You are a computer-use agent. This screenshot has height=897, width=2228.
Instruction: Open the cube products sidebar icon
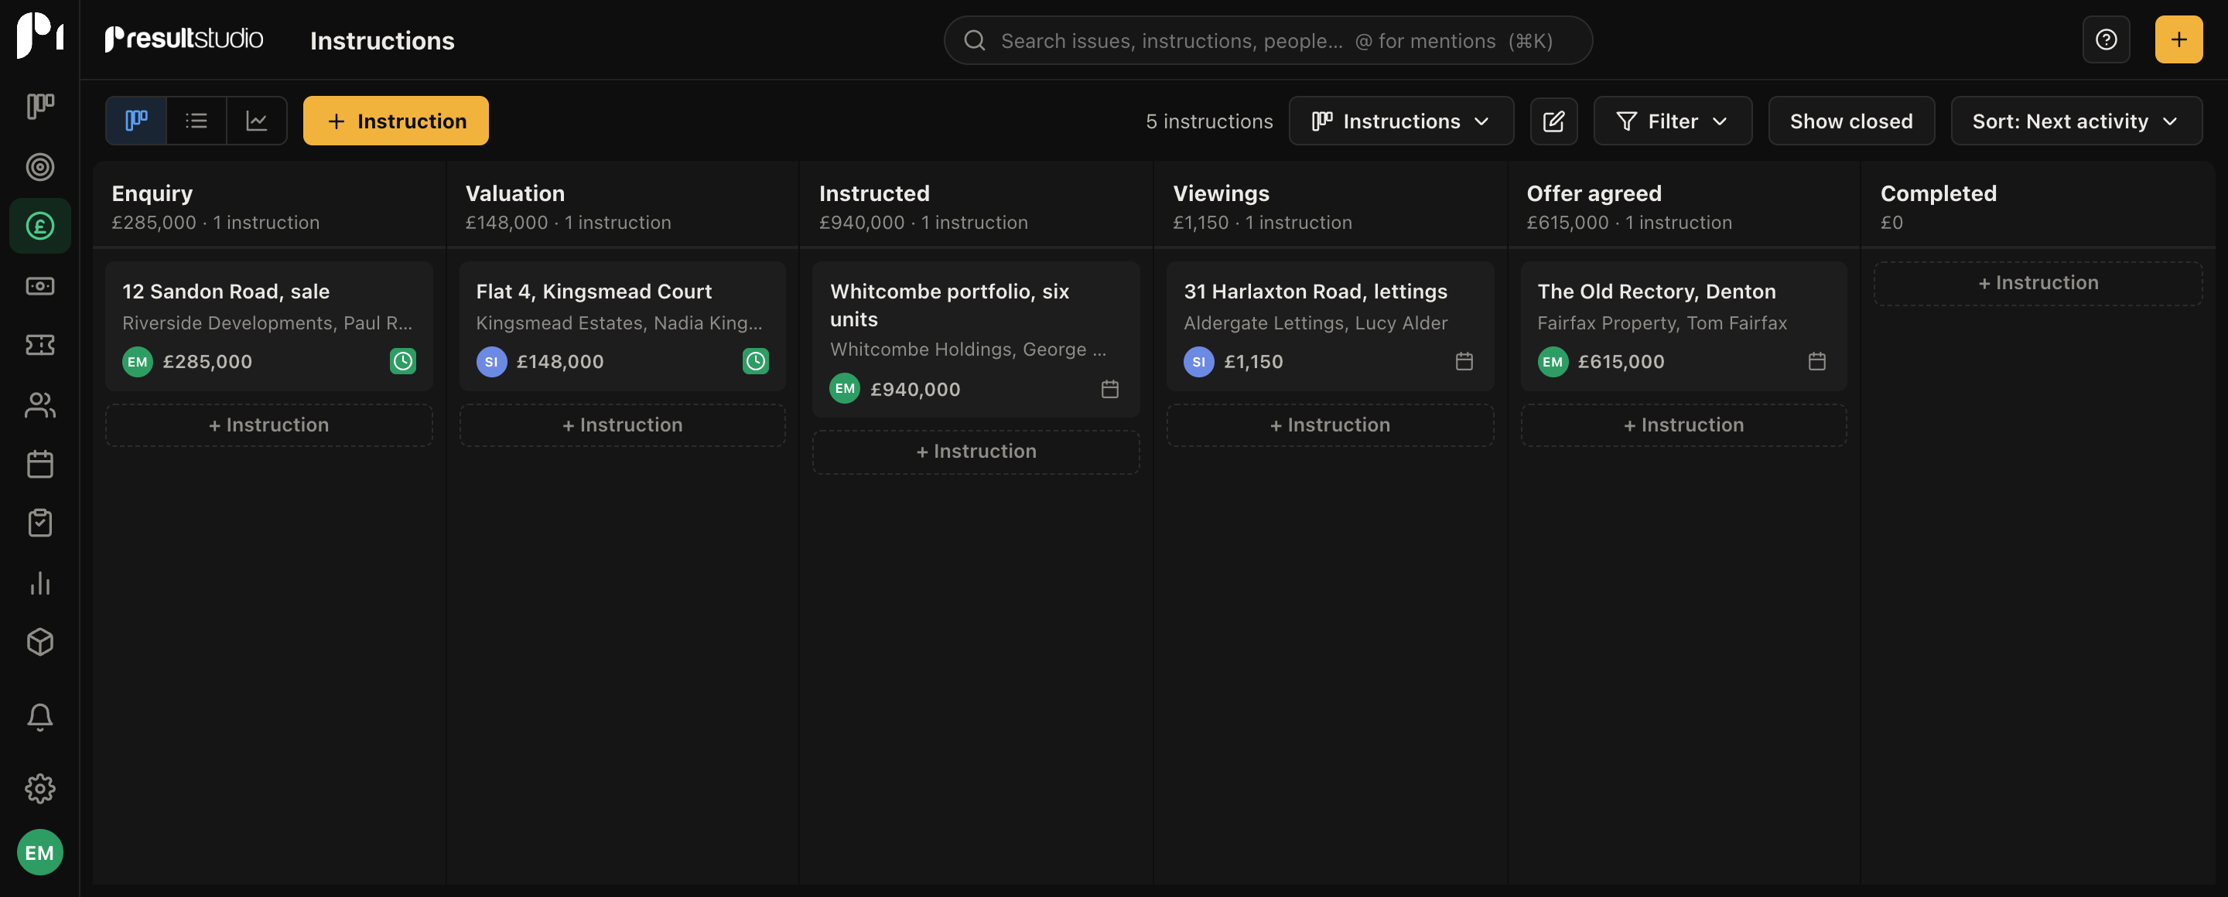(x=39, y=642)
